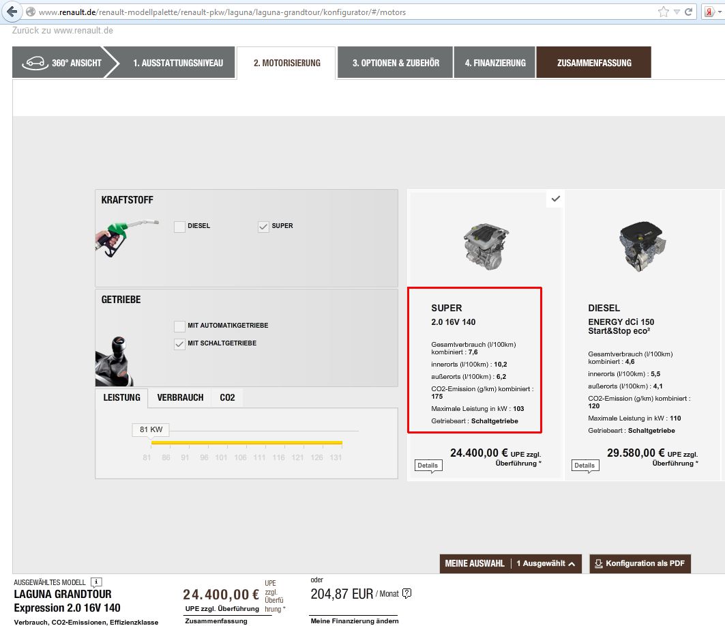Click the 81 KW slider handle
Image resolution: width=725 pixels, height=626 pixels.
[x=151, y=430]
